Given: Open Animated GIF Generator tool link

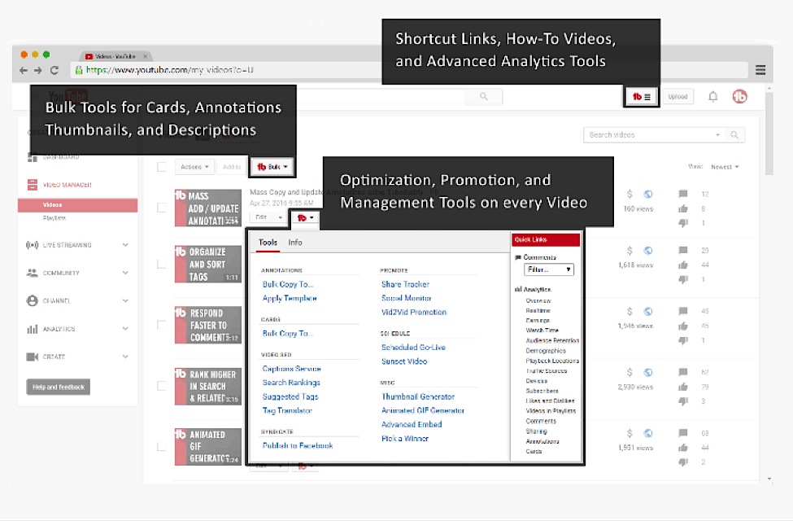Looking at the screenshot, I should [423, 410].
